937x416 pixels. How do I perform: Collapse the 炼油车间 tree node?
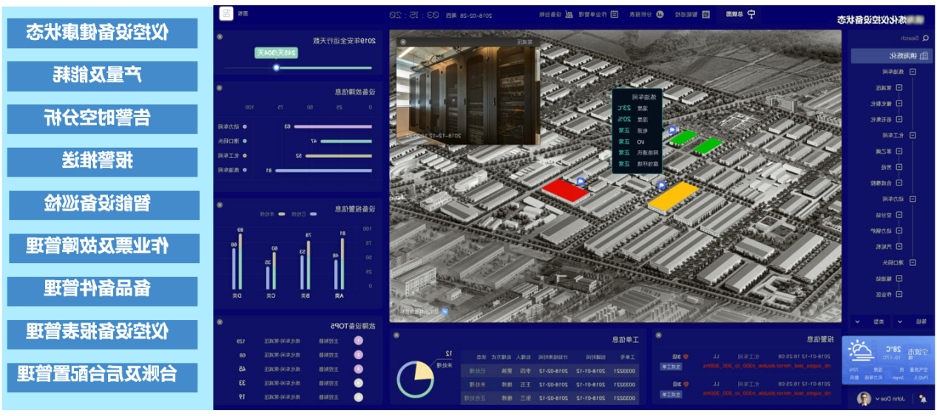[912, 72]
